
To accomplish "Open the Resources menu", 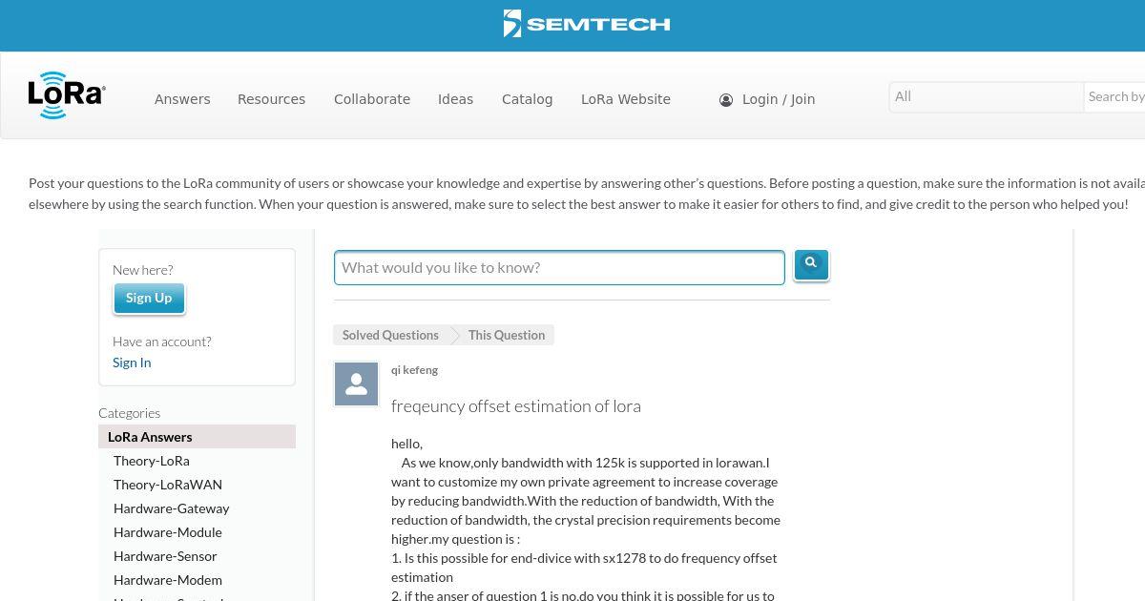I will coord(271,99).
